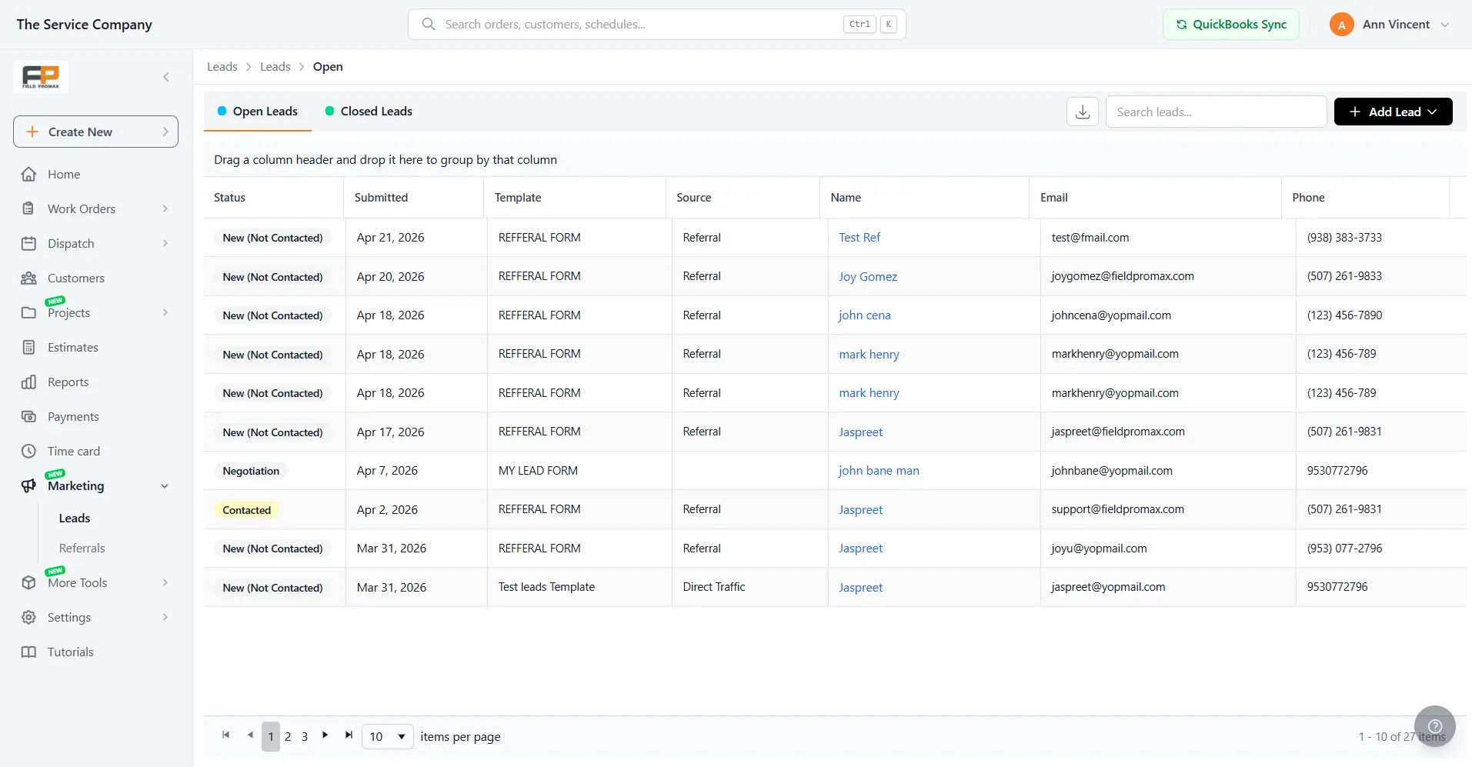Click the user avatar circle A
1472x767 pixels.
(x=1341, y=25)
